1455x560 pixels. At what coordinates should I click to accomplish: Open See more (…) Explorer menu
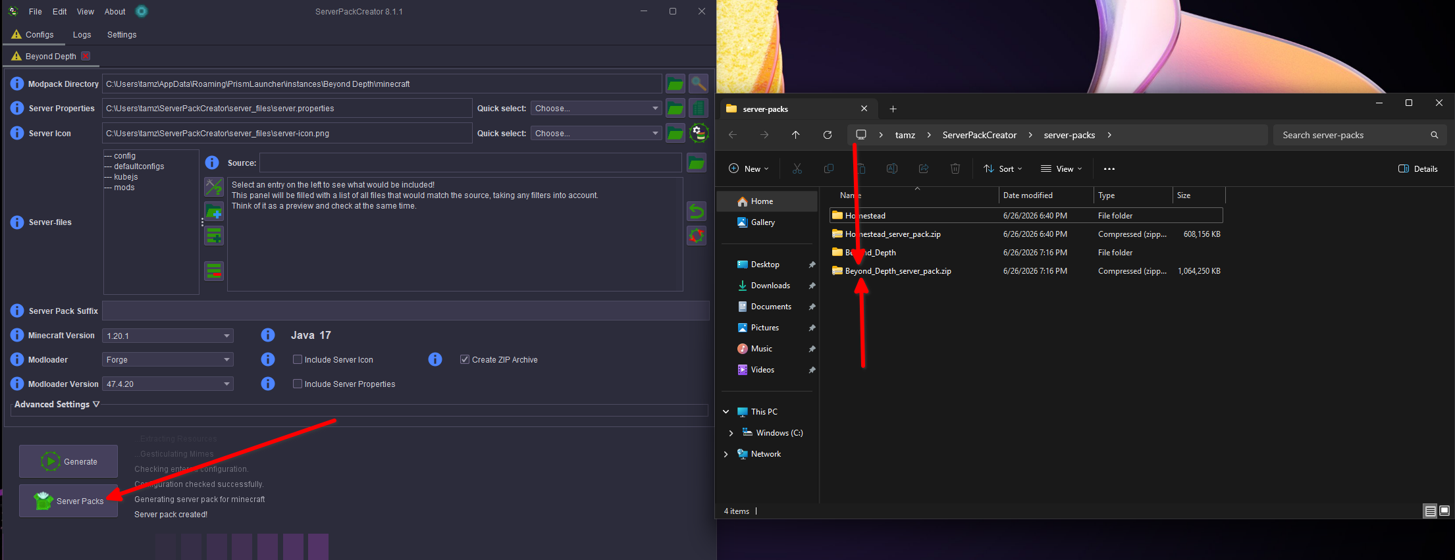point(1109,169)
